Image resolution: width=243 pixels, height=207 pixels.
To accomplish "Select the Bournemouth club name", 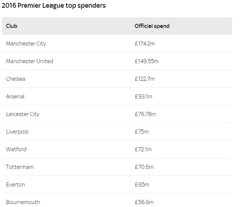I will click(23, 202).
